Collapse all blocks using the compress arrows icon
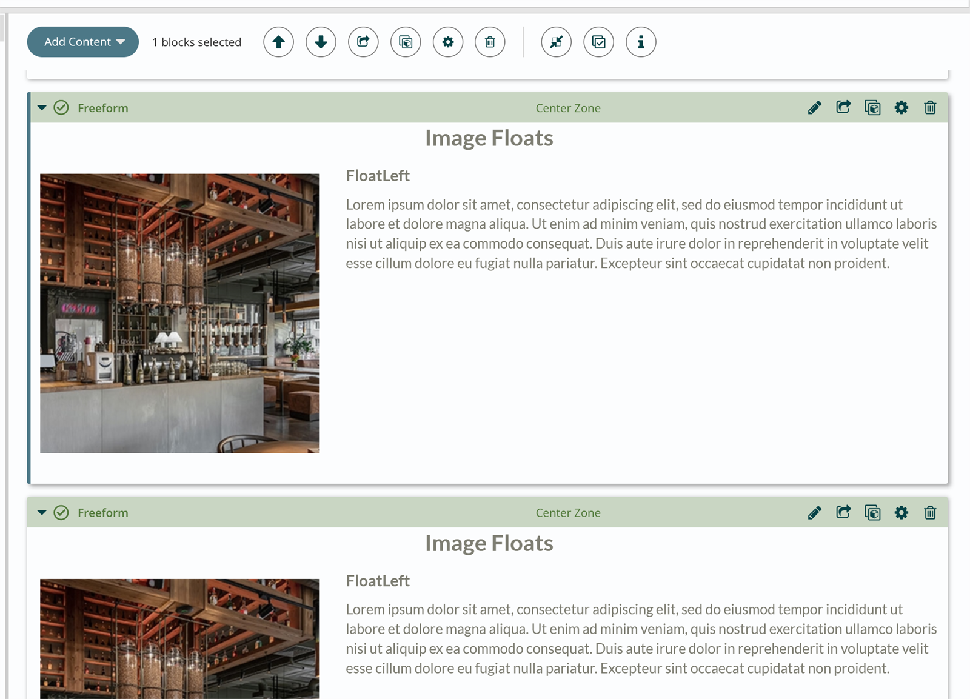 pyautogui.click(x=557, y=42)
